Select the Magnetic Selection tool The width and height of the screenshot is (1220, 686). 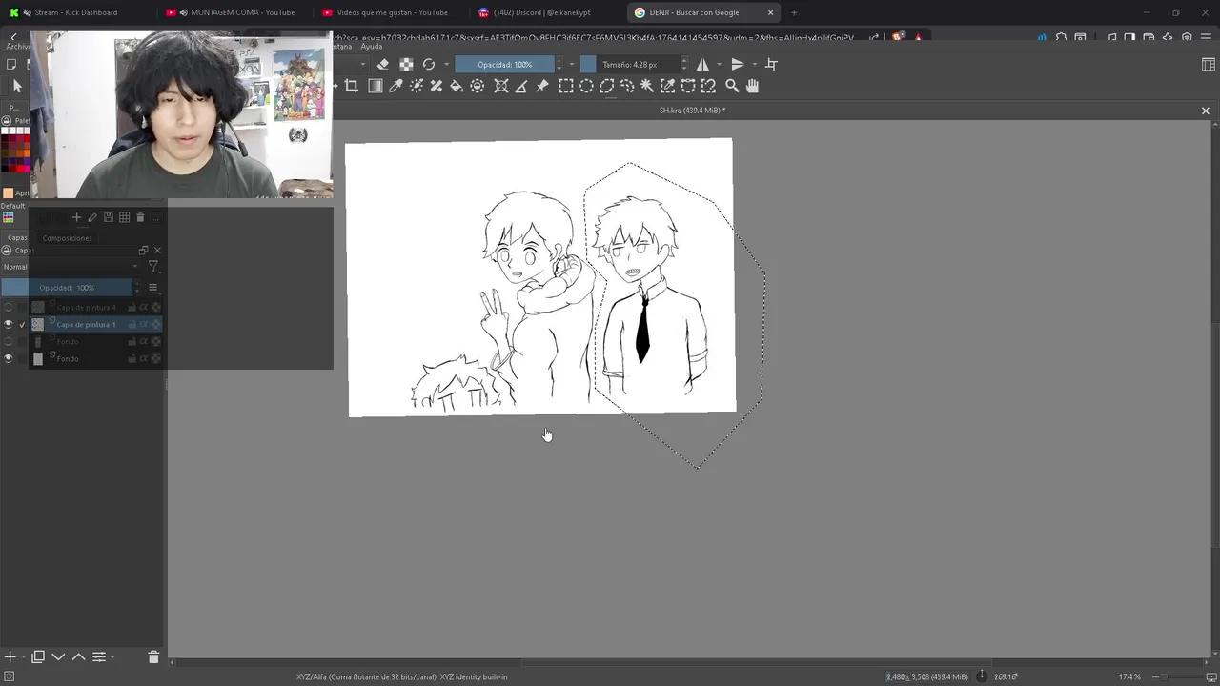708,86
